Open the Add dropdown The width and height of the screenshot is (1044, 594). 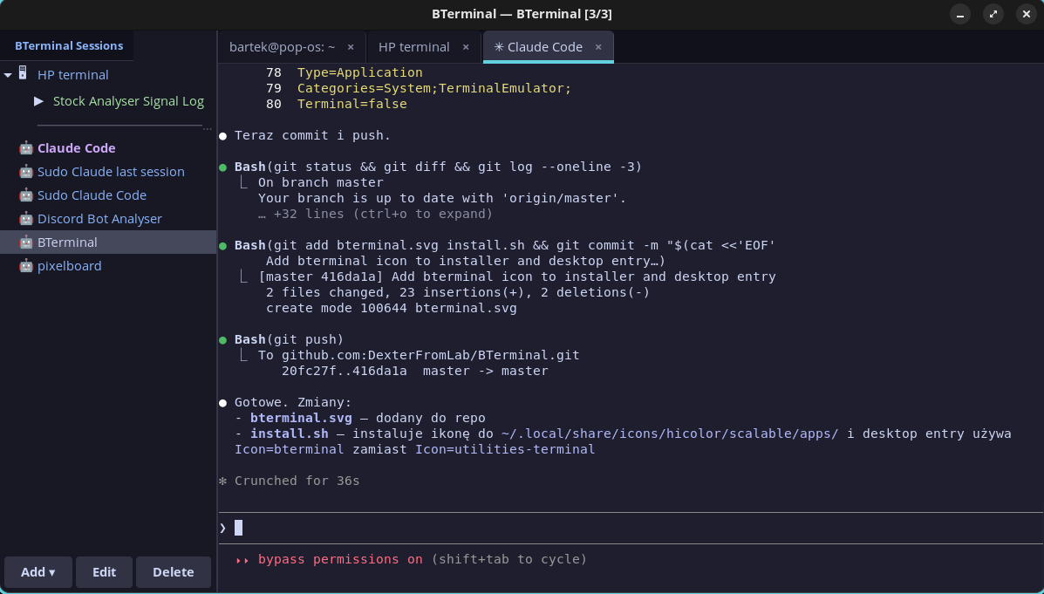[38, 571]
